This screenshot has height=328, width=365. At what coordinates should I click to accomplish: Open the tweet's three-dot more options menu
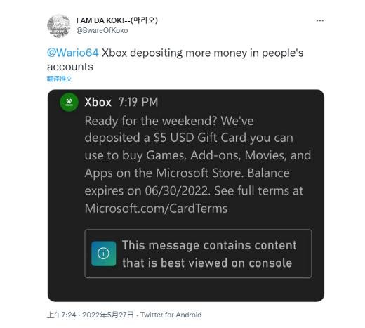pos(319,20)
